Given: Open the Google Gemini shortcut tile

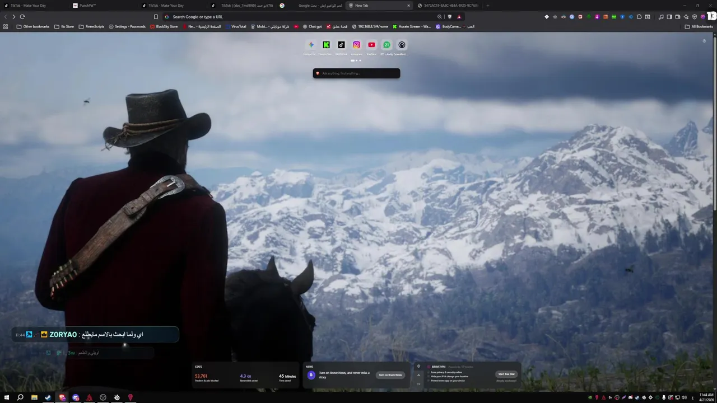Looking at the screenshot, I should tap(311, 45).
